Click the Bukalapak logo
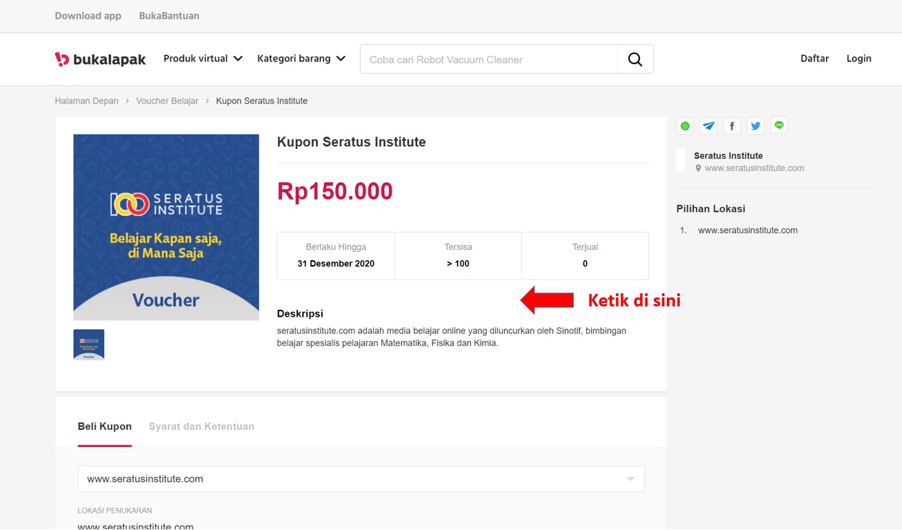The image size is (902, 530). 101,59
